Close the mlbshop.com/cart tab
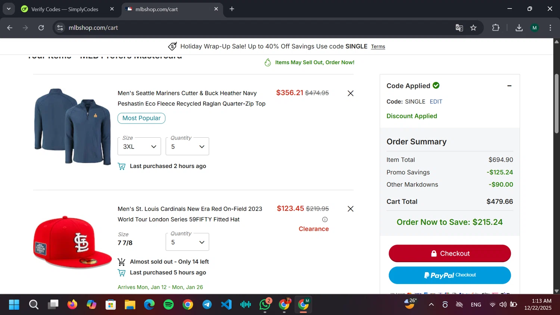 tap(216, 9)
